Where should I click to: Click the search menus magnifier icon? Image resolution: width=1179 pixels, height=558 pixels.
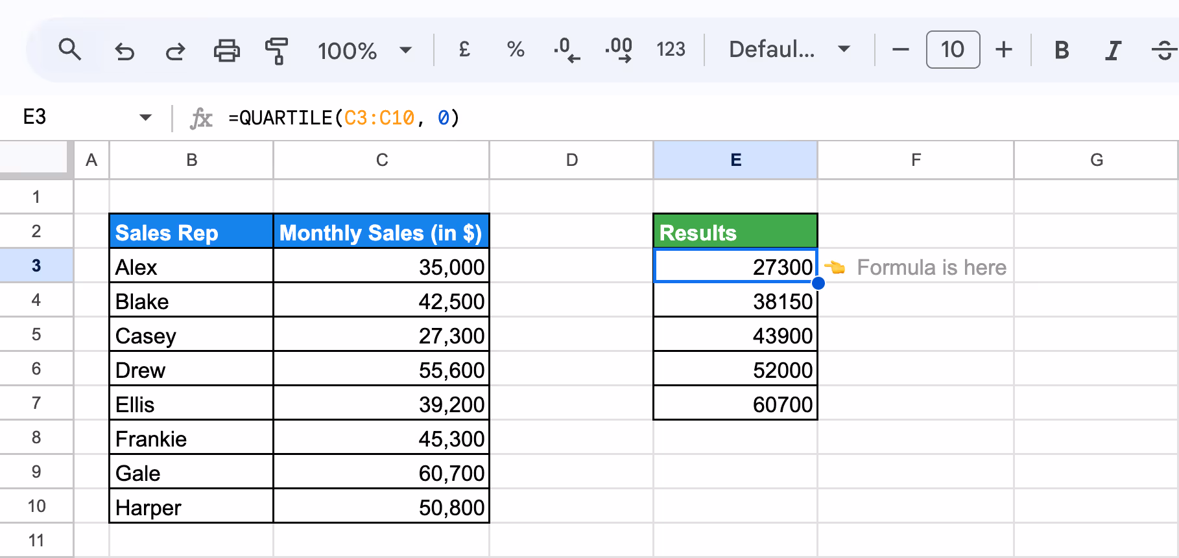[x=69, y=50]
